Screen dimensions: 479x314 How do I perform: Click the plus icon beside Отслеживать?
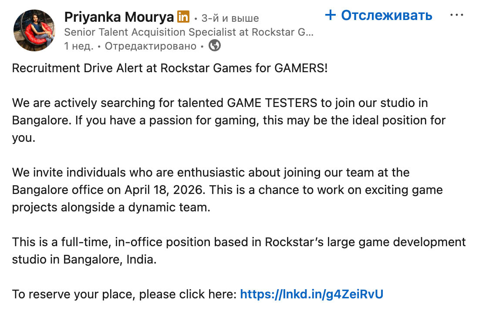tap(330, 15)
